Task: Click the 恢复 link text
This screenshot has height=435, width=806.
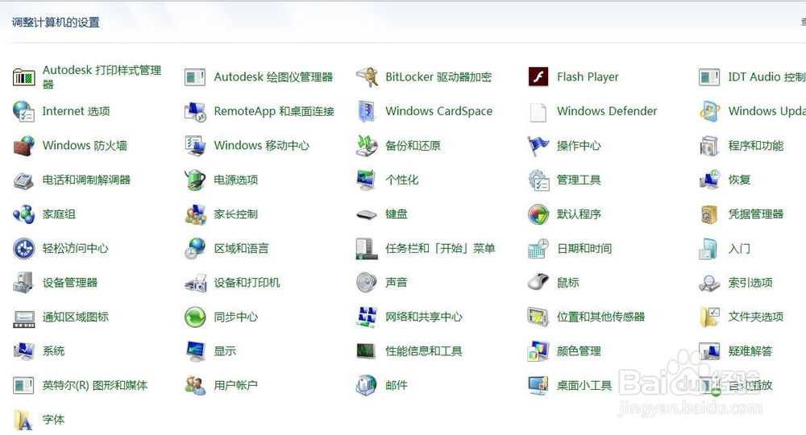Action: coord(739,180)
